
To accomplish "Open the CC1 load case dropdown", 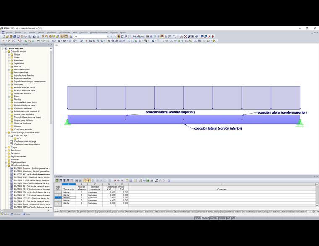I will pos(108,37).
